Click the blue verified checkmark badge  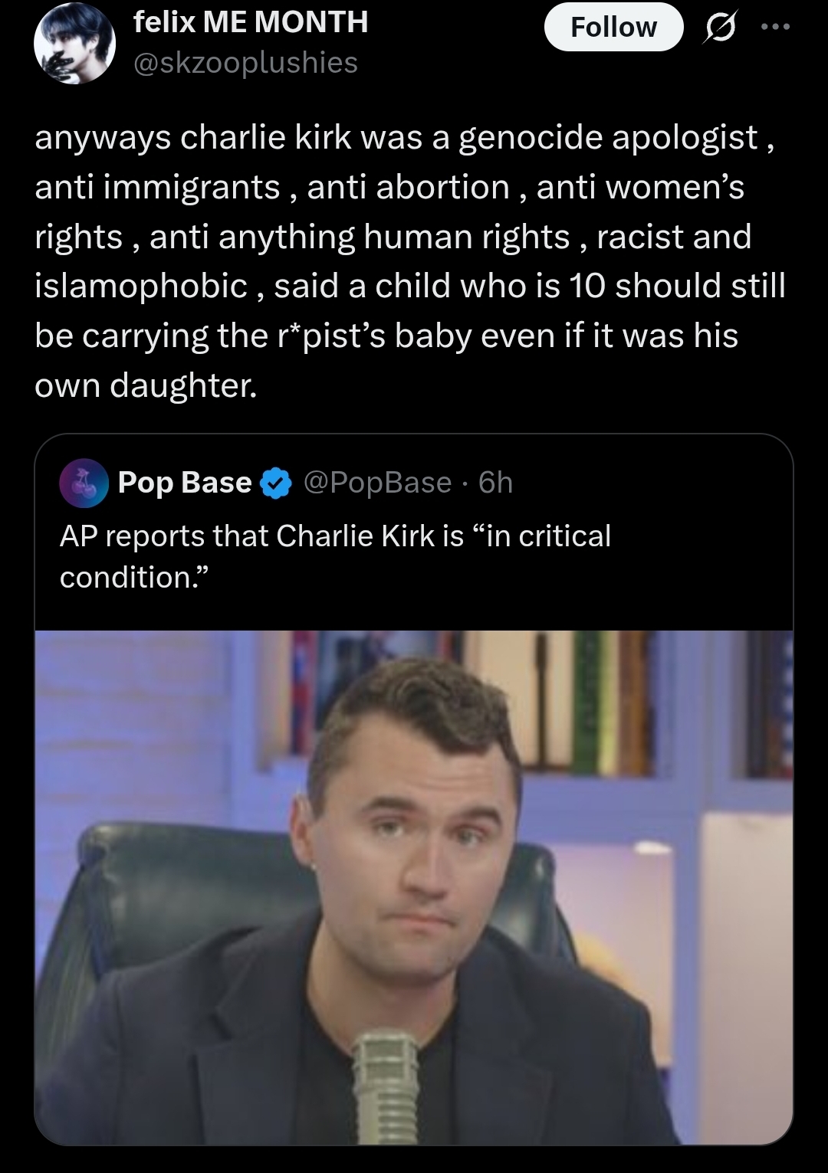(x=277, y=483)
